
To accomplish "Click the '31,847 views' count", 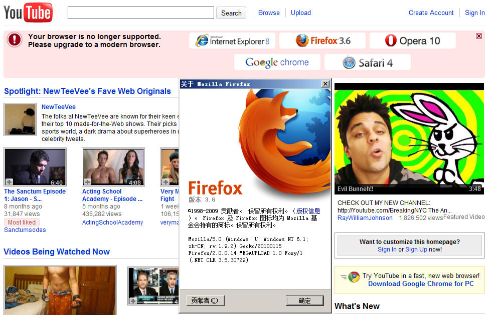I will pos(22,214).
